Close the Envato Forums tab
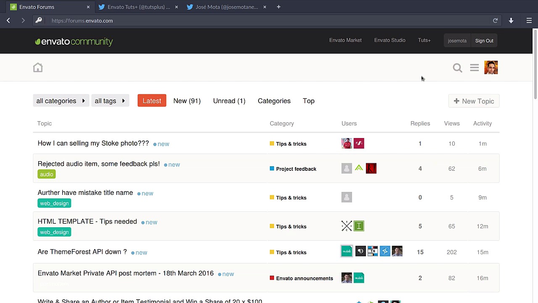 click(x=88, y=7)
